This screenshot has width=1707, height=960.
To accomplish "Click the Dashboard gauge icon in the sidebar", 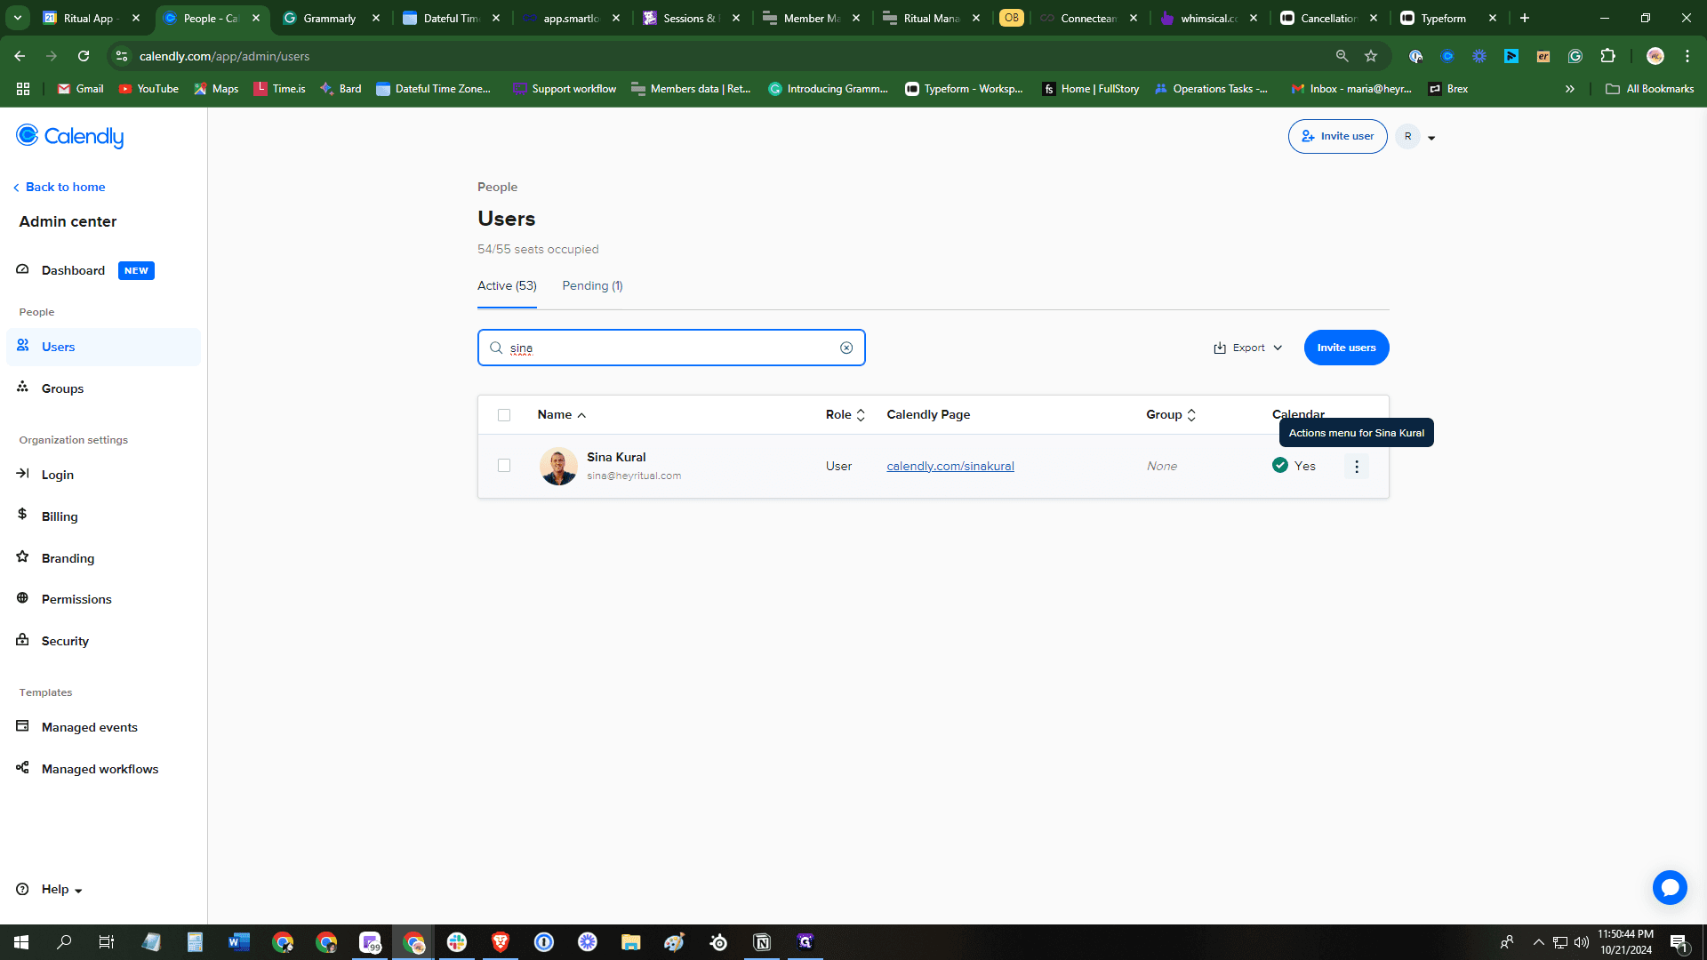I will click(x=23, y=269).
